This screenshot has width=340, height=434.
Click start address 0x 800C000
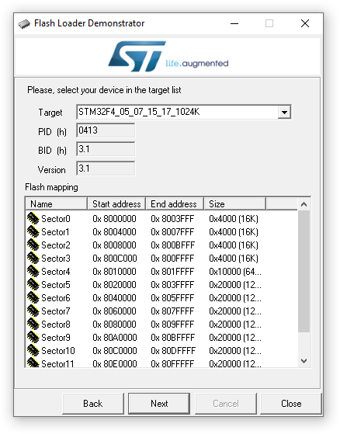[x=115, y=259]
